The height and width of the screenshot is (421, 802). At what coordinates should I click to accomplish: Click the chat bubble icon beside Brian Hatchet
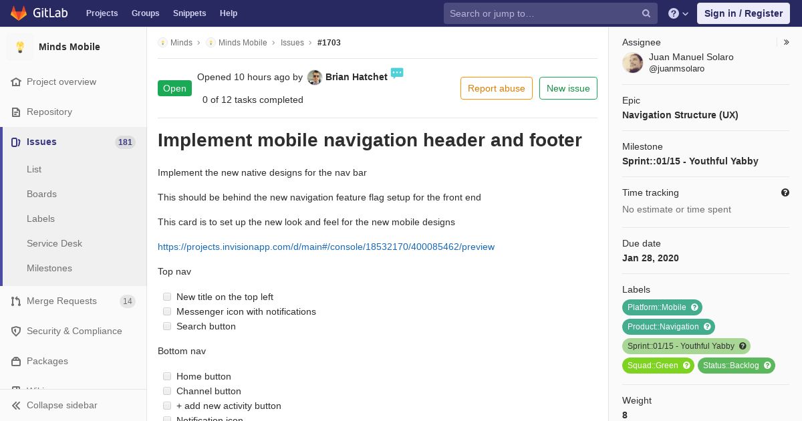click(397, 73)
